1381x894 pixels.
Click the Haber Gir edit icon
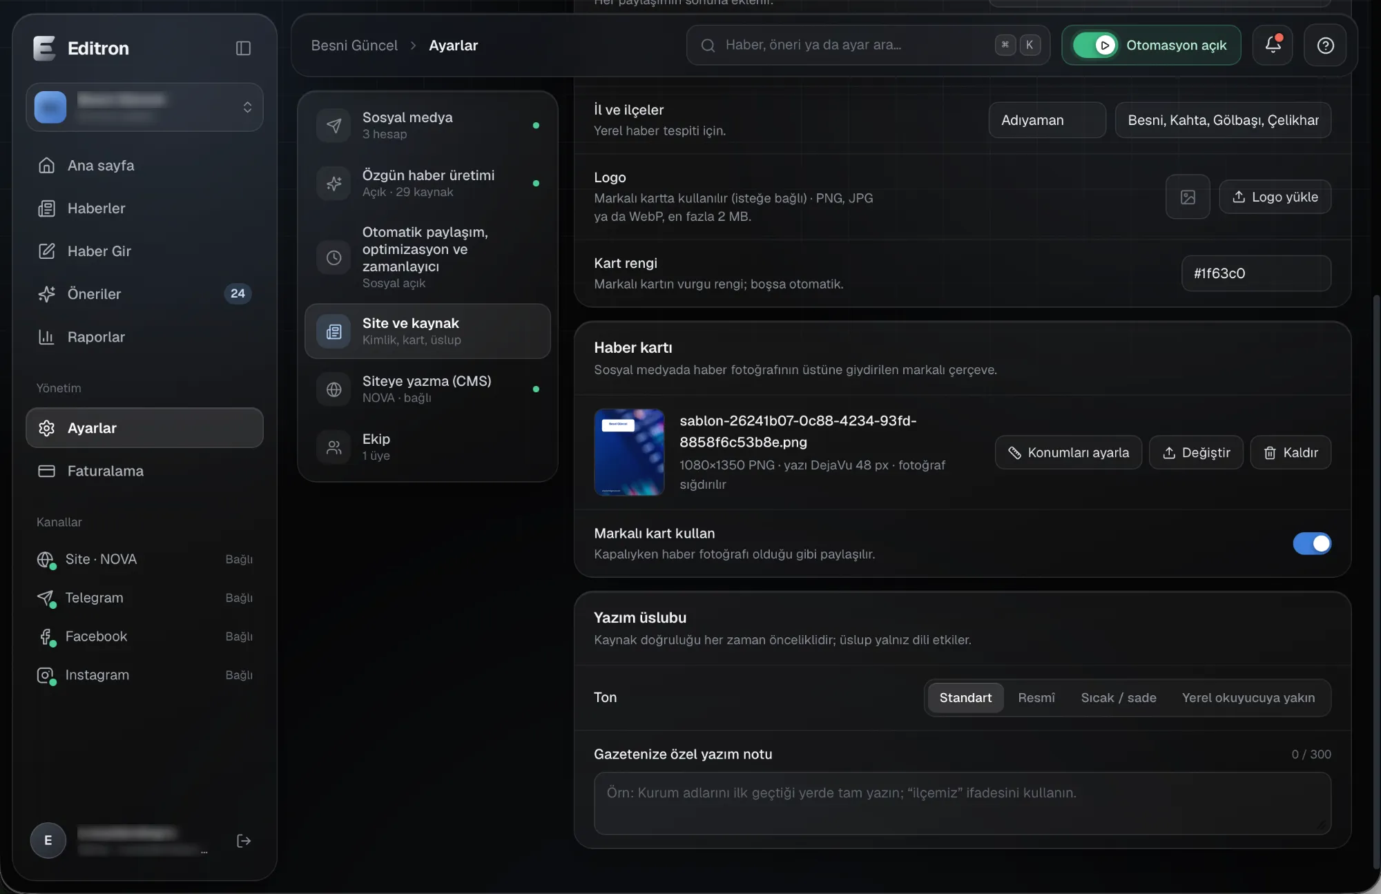(46, 251)
